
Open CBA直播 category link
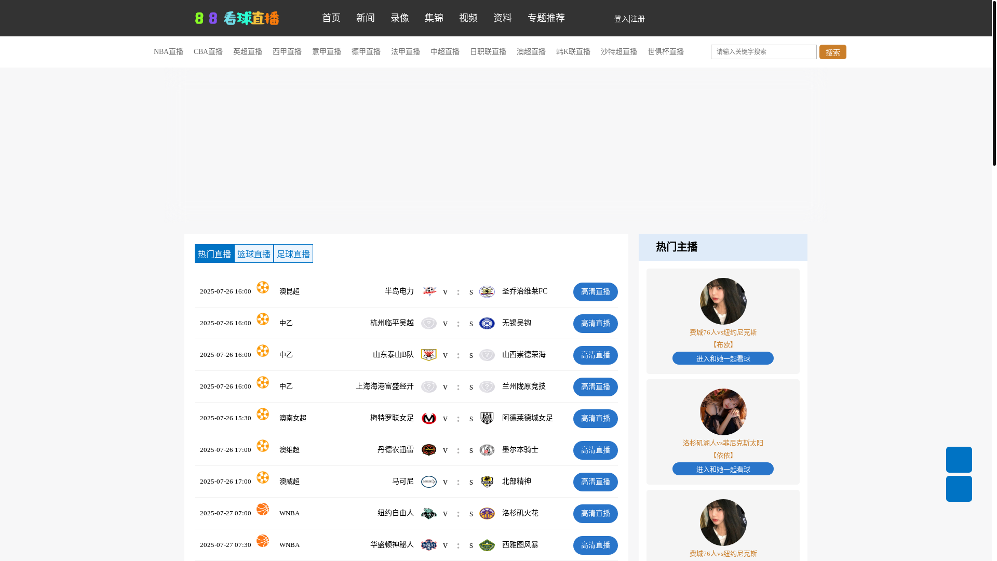click(208, 52)
